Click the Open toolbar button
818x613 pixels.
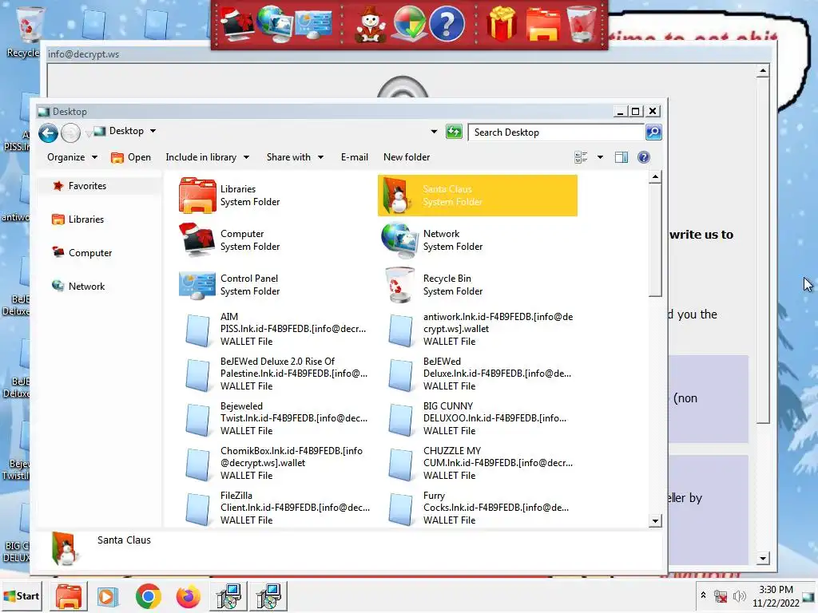(131, 157)
